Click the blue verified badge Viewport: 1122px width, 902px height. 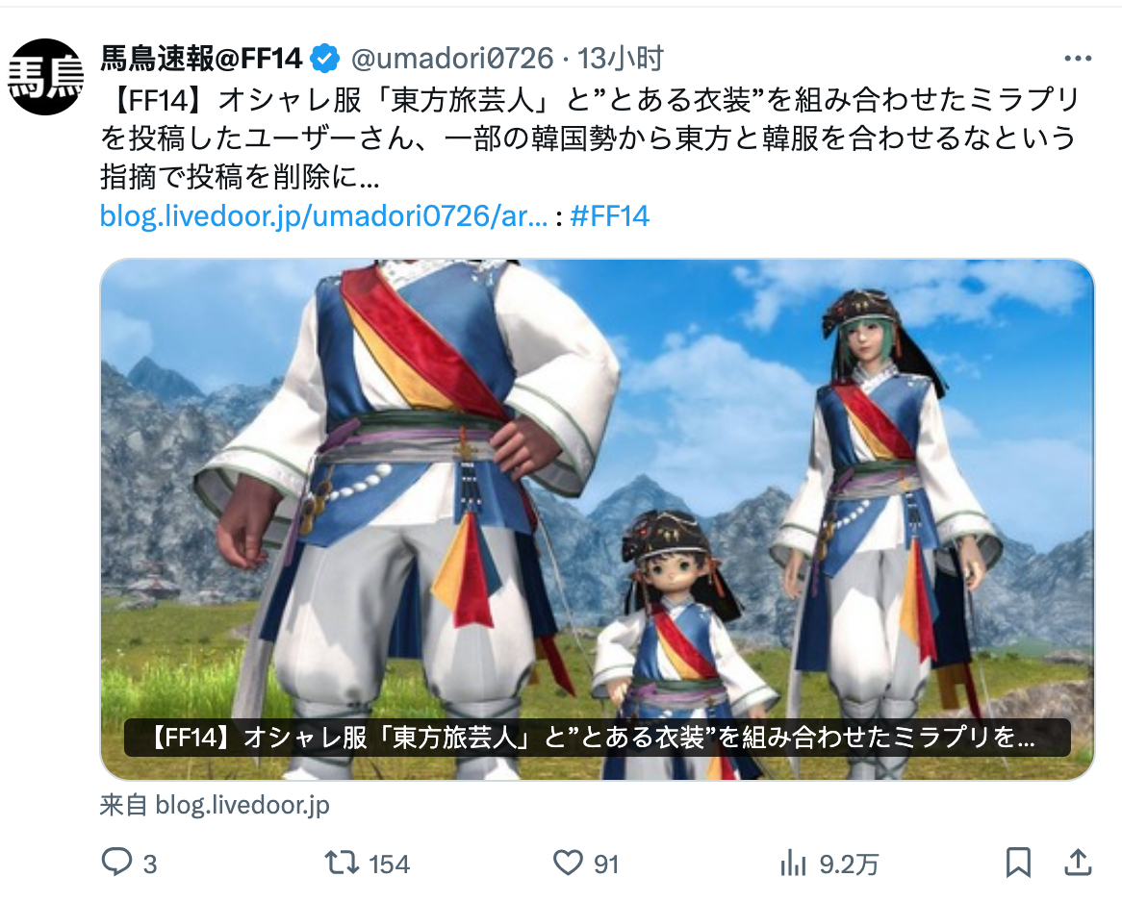pyautogui.click(x=326, y=59)
